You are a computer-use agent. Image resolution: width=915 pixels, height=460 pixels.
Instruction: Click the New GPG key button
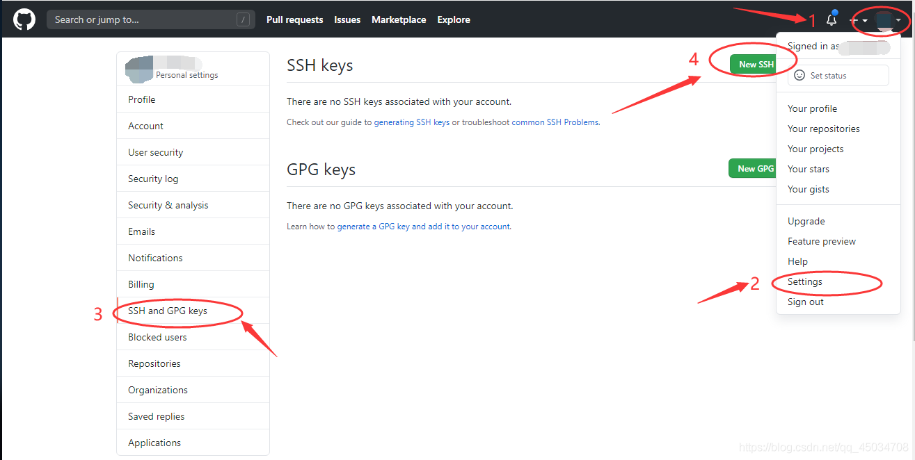pos(752,168)
